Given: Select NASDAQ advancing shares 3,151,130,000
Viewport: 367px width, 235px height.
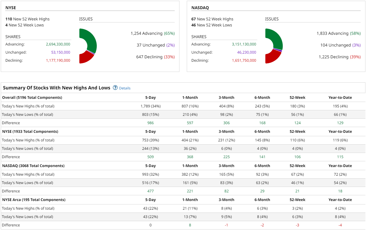Looking at the screenshot, I should tap(244, 44).
